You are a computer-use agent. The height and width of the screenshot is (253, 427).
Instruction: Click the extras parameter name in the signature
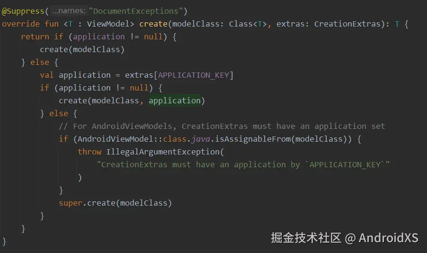click(290, 24)
